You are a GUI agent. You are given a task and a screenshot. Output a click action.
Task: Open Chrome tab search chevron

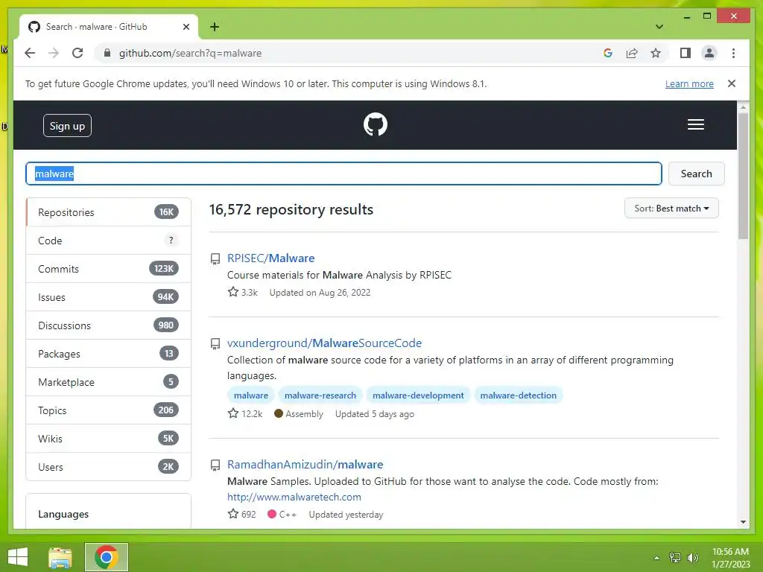(x=659, y=27)
